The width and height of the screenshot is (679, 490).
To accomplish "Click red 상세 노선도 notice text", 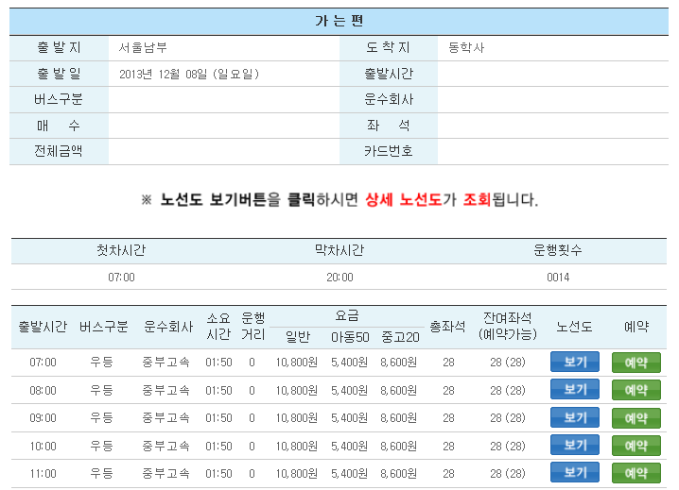I will pos(404,200).
